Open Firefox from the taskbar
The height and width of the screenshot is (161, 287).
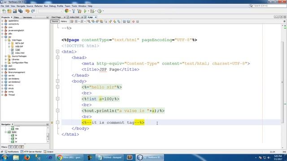pos(27,157)
